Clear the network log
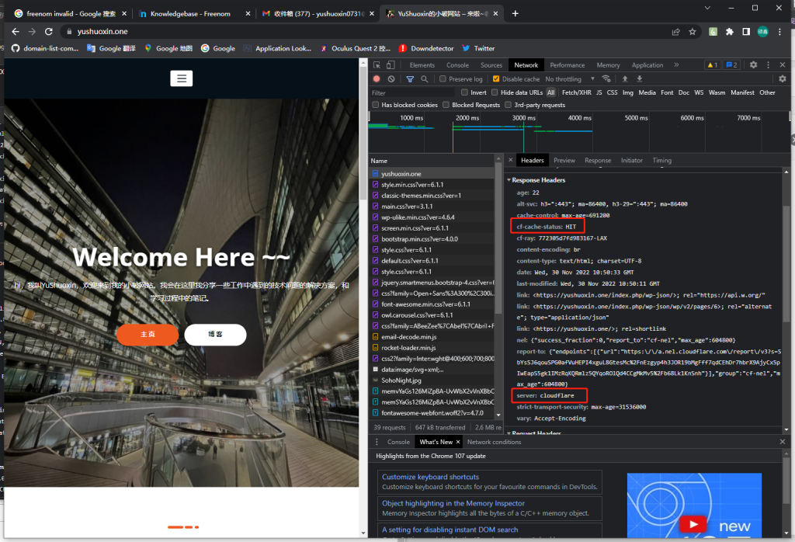The width and height of the screenshot is (795, 542). pyautogui.click(x=391, y=79)
